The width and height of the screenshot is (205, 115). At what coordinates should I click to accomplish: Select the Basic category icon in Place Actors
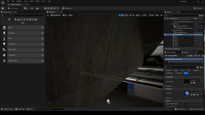[12, 19]
